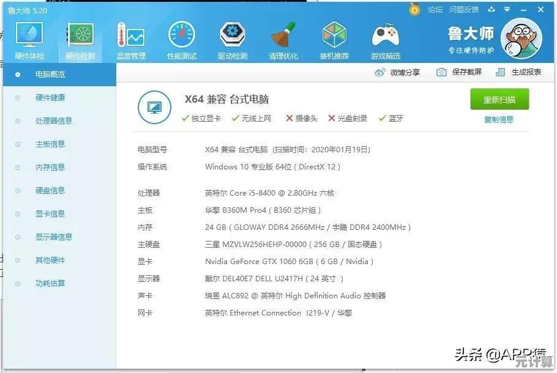
Task: Open 硬盘信息 sidebar entry
Action: 50,191
